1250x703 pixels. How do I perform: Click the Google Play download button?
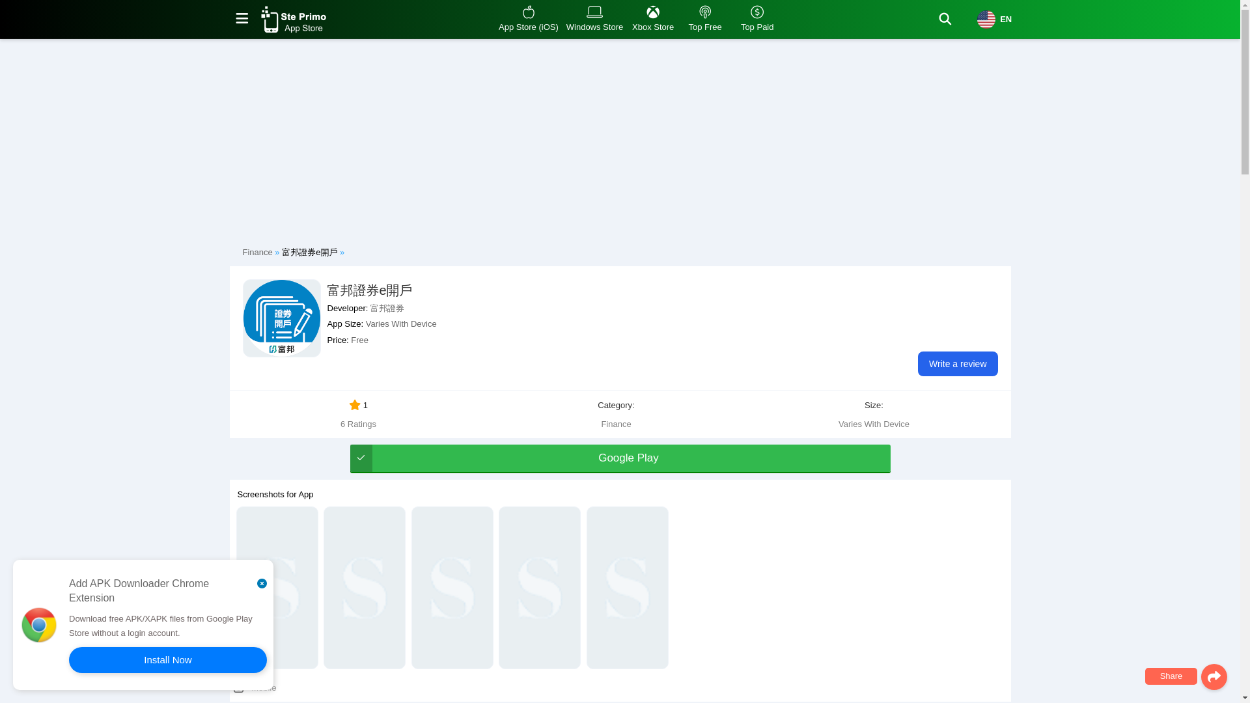click(620, 458)
